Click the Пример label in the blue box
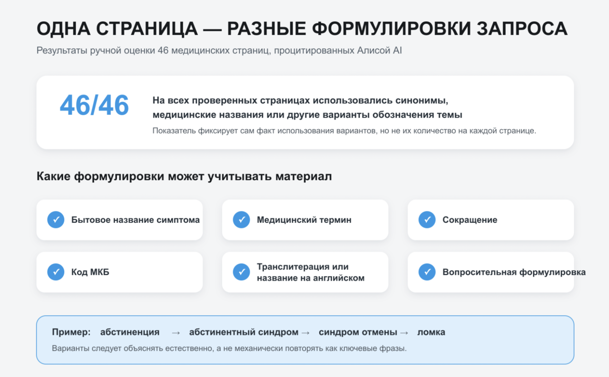 point(71,332)
